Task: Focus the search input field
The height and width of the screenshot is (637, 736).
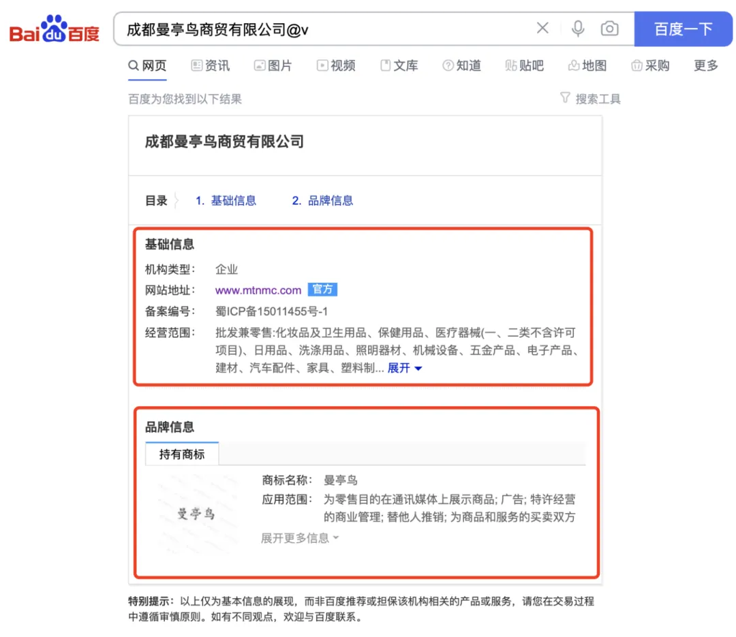Action: point(324,29)
